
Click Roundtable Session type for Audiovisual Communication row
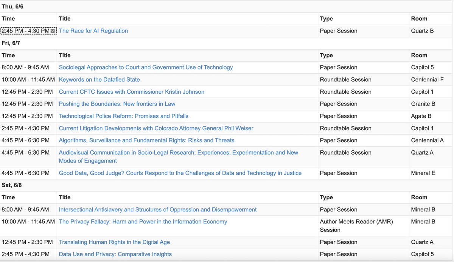346,152
